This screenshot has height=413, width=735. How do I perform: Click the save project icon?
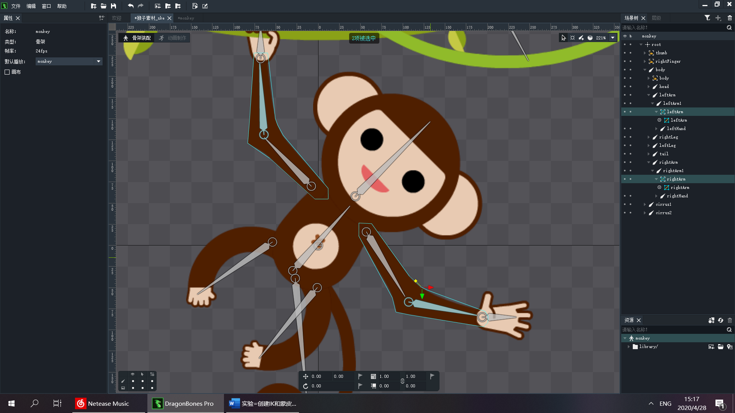click(x=113, y=6)
